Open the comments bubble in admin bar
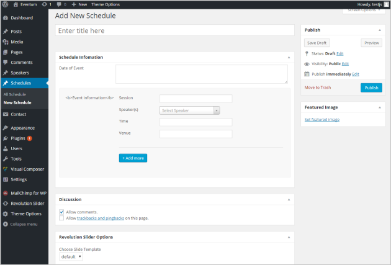The height and width of the screenshot is (265, 391). click(x=59, y=4)
